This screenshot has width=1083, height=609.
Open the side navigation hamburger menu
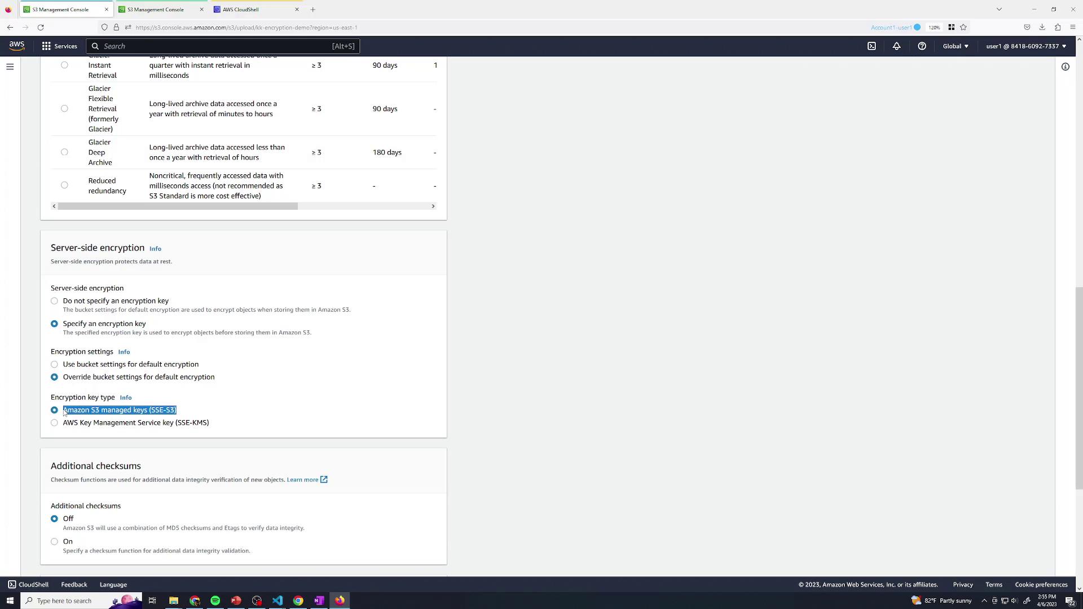(x=10, y=67)
